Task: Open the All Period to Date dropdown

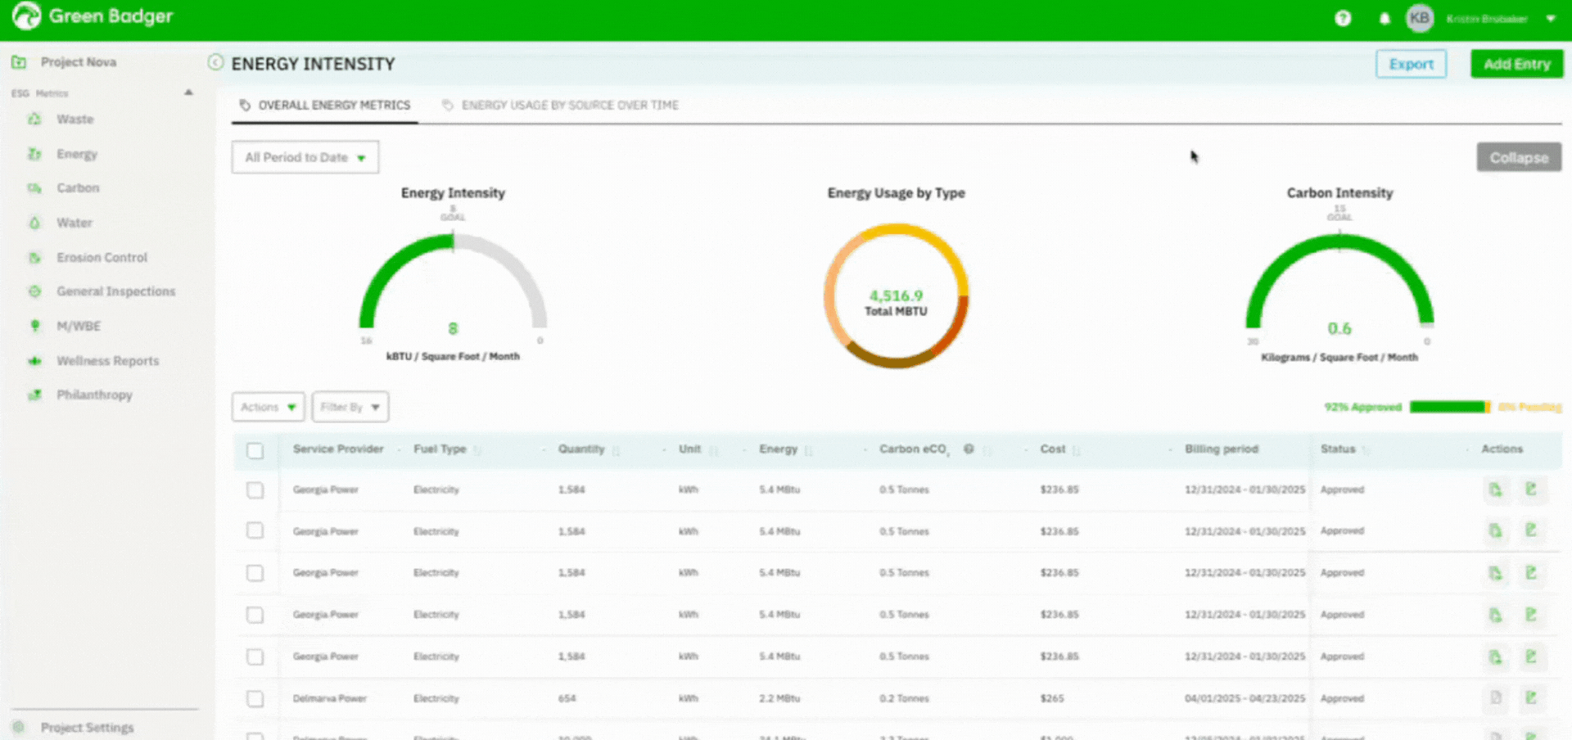Action: 305,157
